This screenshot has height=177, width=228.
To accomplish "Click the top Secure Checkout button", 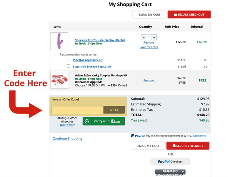I will click(x=189, y=14).
